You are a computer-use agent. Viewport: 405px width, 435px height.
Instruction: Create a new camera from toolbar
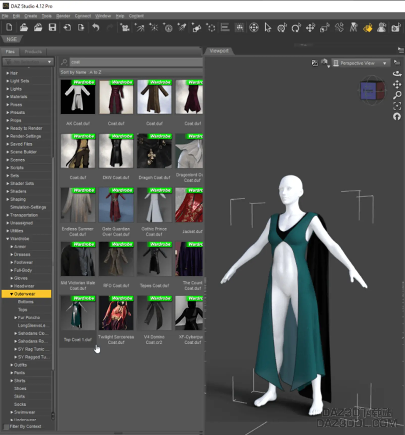[125, 27]
